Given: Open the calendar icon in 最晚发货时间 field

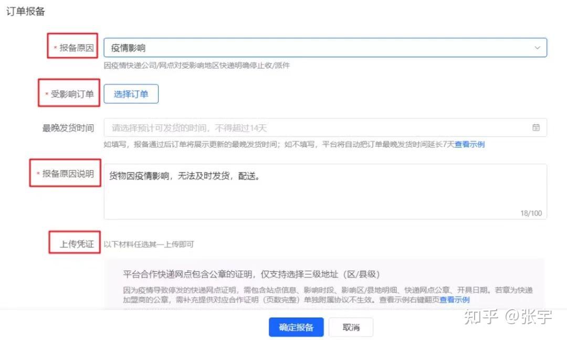Looking at the screenshot, I should (536, 127).
